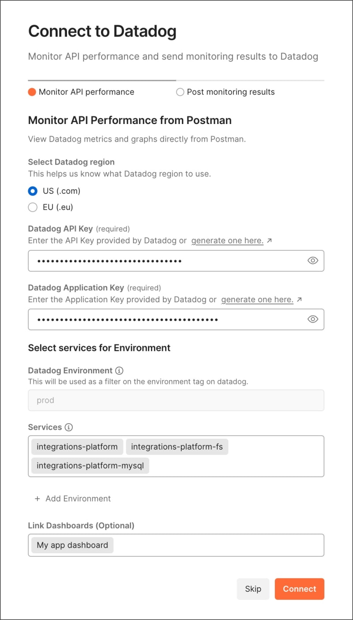Select the EU (.eu) Datadog region
This screenshot has width=353, height=620.
click(x=33, y=207)
